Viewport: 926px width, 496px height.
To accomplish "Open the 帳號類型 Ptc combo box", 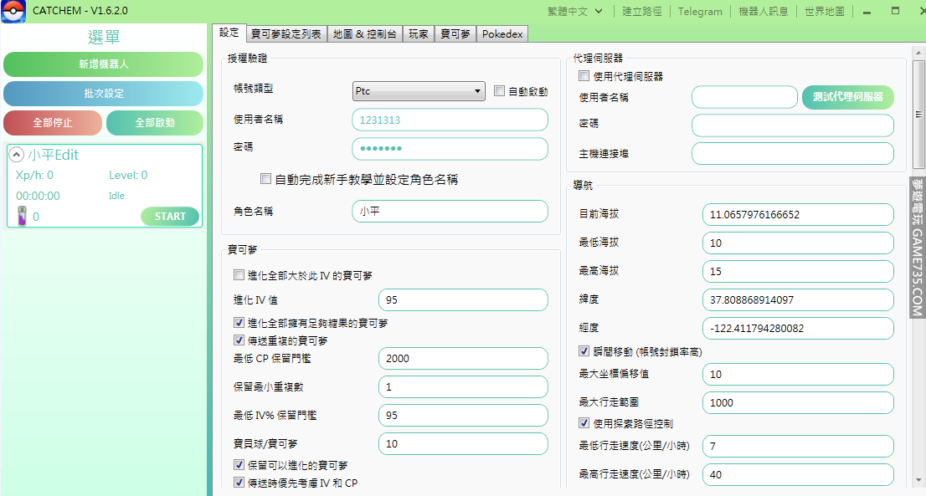I will 419,91.
